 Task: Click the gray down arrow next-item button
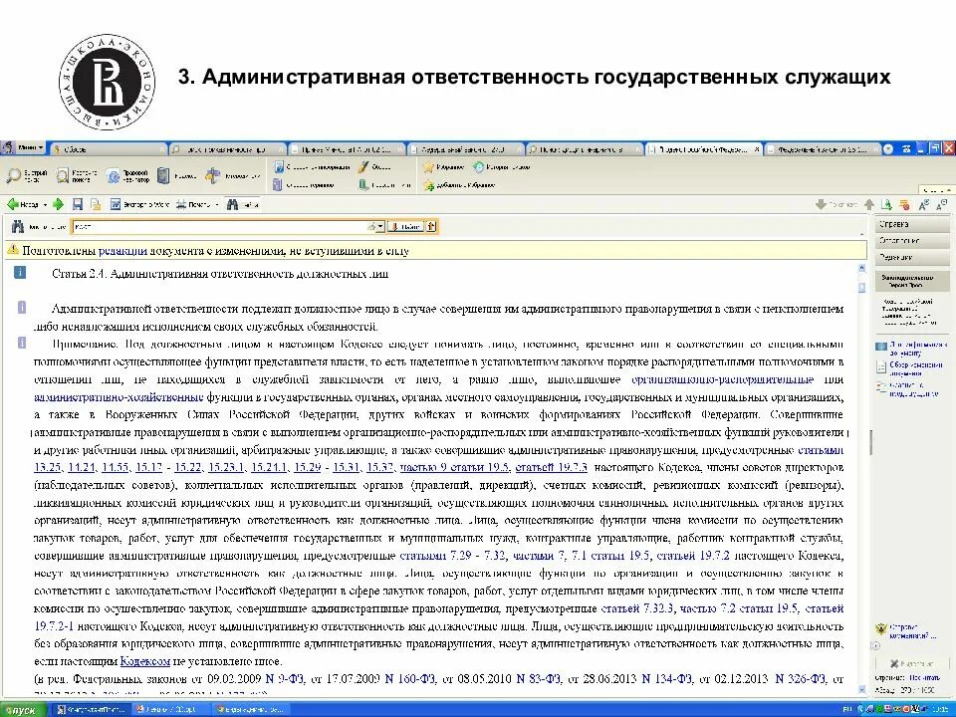821,205
